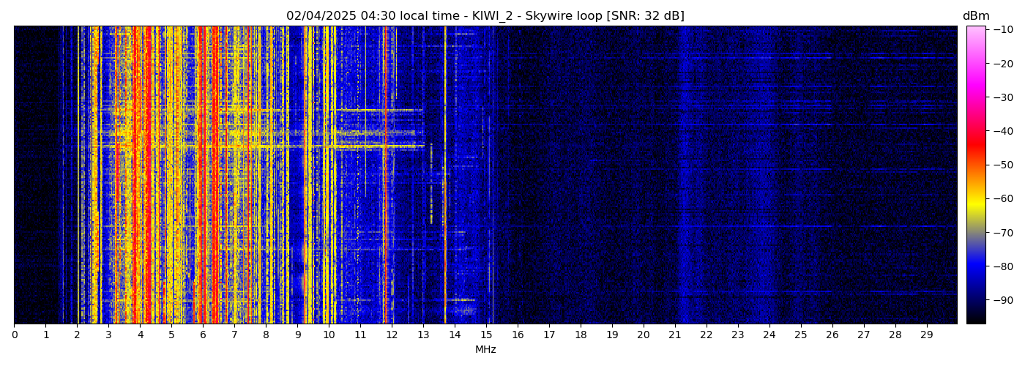The width and height of the screenshot is (1025, 366).
Task: Click the 5 MHz tick label
Action: tap(171, 335)
